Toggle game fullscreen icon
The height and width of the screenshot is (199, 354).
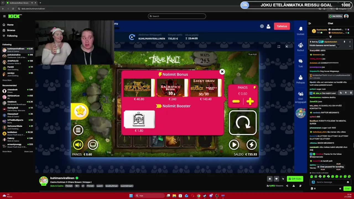click(279, 46)
